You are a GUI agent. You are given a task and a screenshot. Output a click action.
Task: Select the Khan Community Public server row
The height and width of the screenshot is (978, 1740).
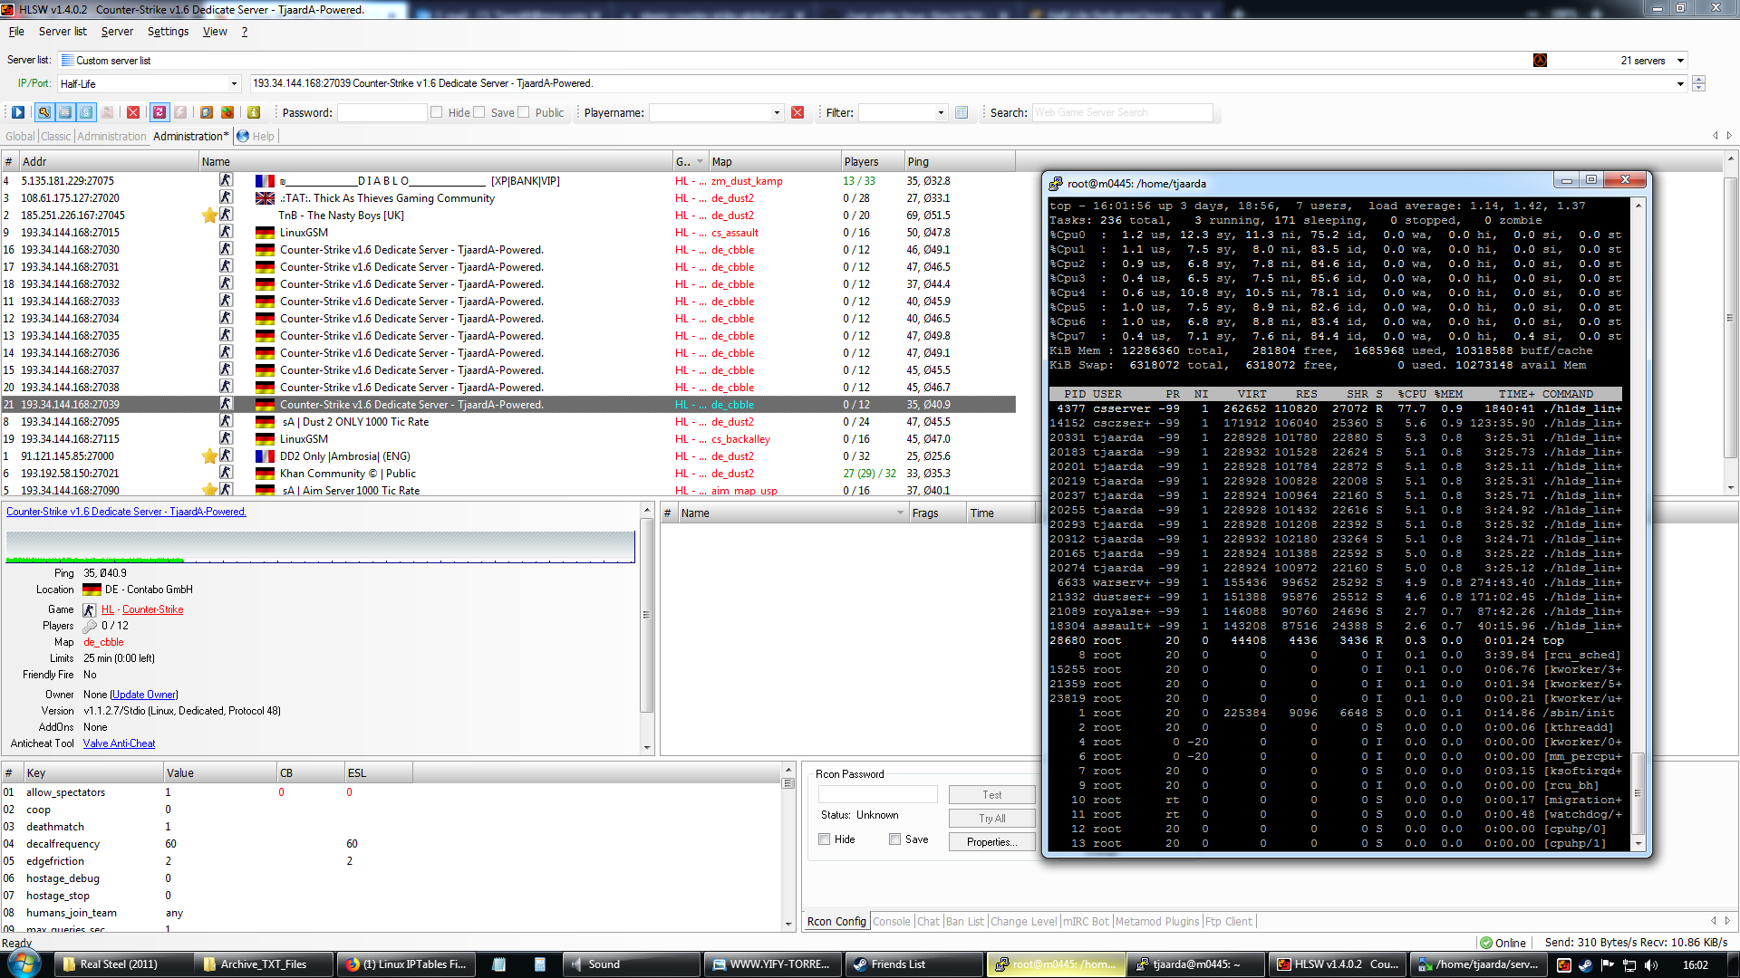tap(507, 474)
